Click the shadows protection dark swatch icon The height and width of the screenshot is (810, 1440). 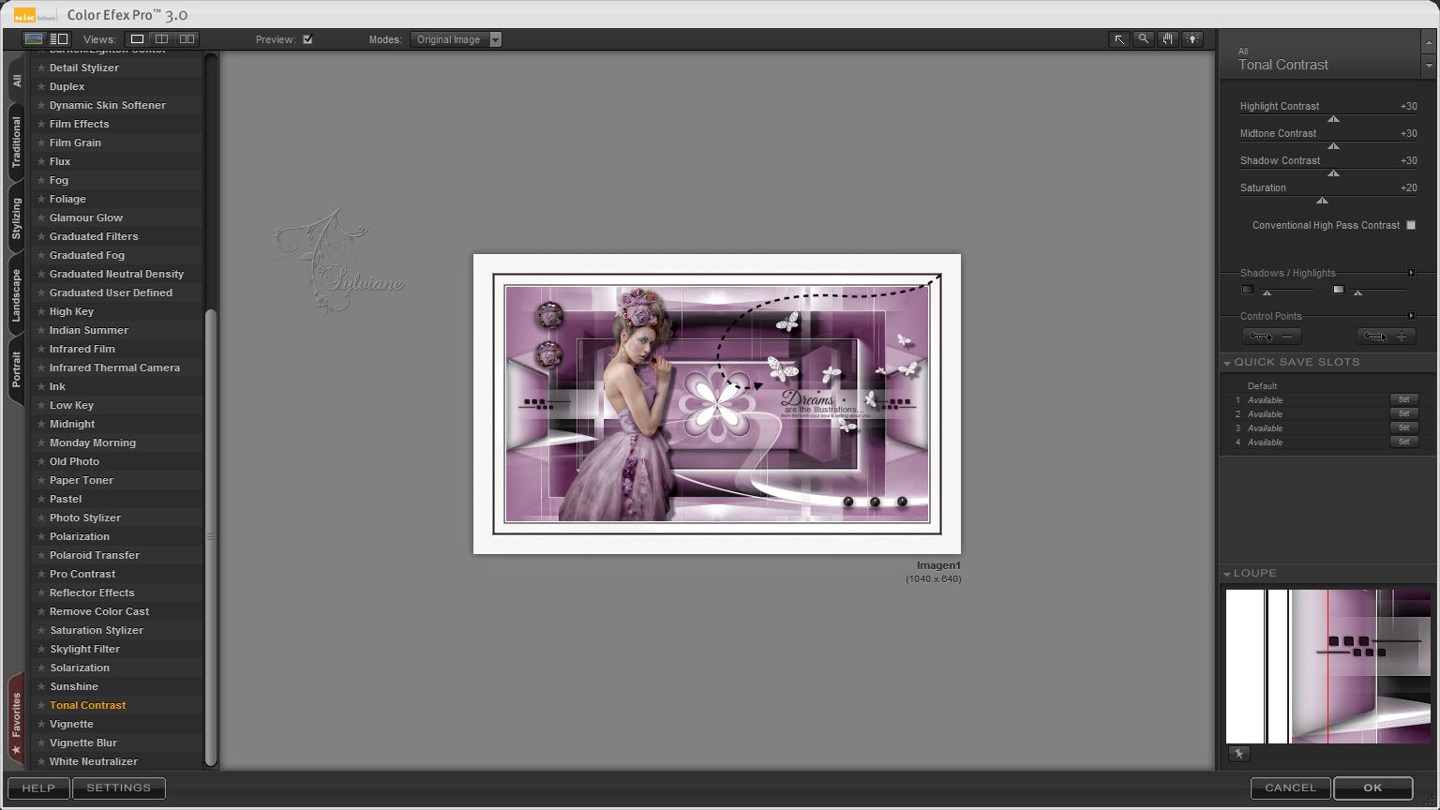click(x=1247, y=290)
